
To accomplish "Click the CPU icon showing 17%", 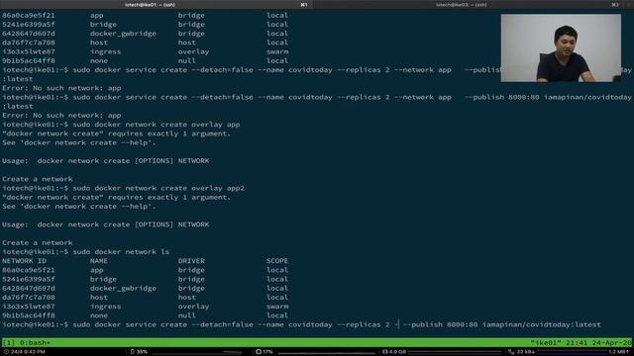I will point(259,352).
